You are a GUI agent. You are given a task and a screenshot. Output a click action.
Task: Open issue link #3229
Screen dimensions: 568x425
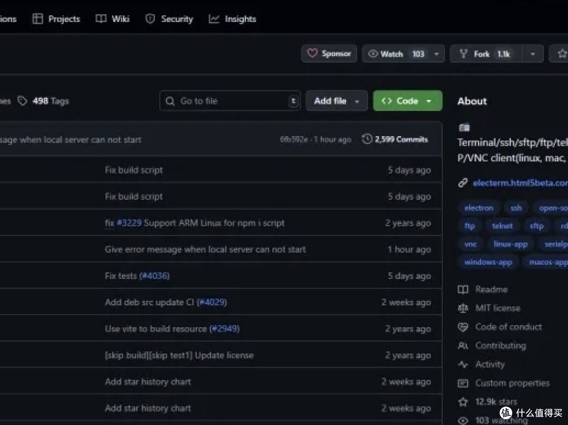point(129,223)
